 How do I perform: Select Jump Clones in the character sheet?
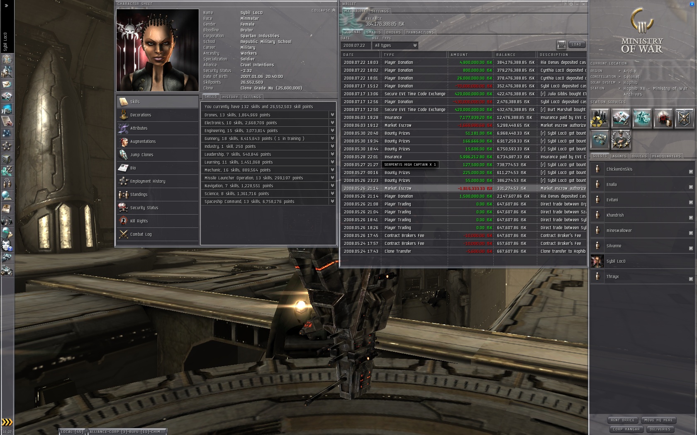click(158, 155)
